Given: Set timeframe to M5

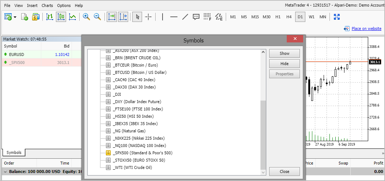Looking at the screenshot, I should [244, 17].
